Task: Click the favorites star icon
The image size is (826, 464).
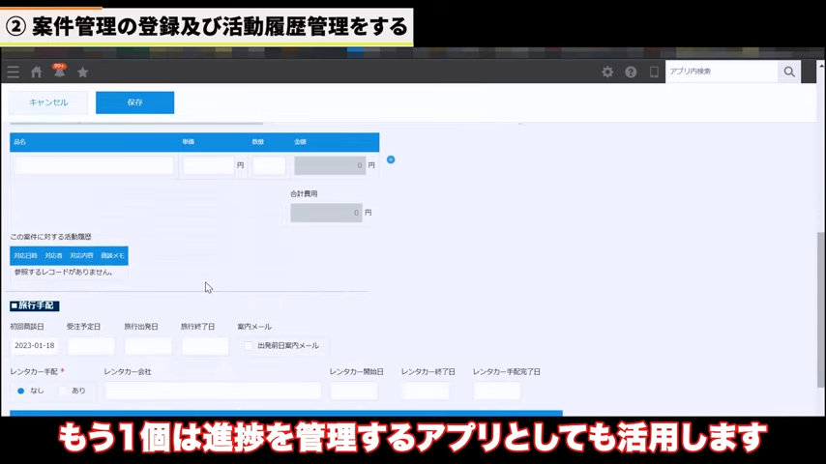Action: pos(83,72)
